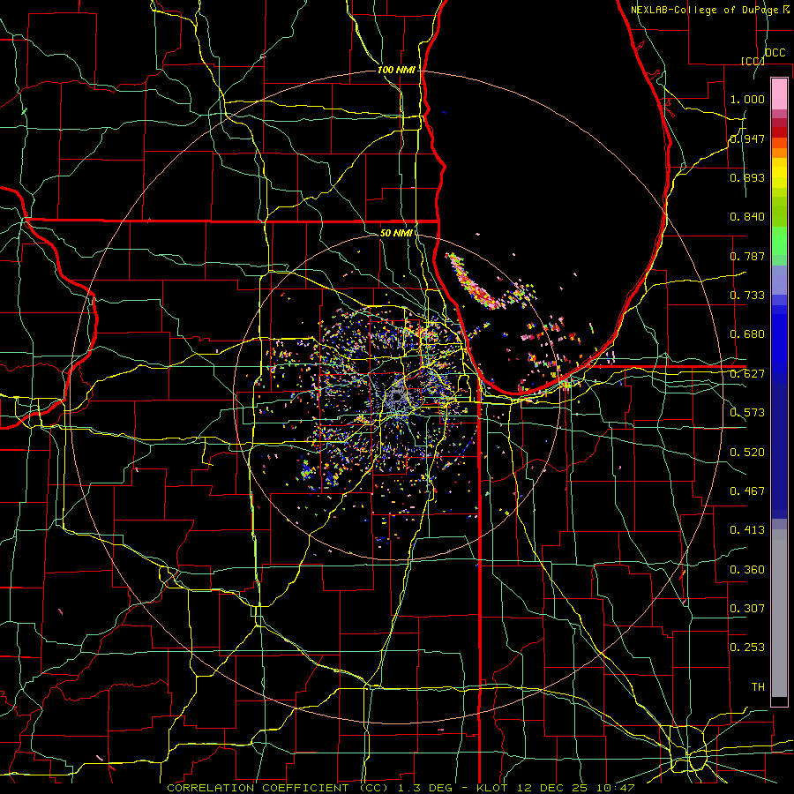Click the 0.893 scale value
Screen dimensions: 794x794
747,177
